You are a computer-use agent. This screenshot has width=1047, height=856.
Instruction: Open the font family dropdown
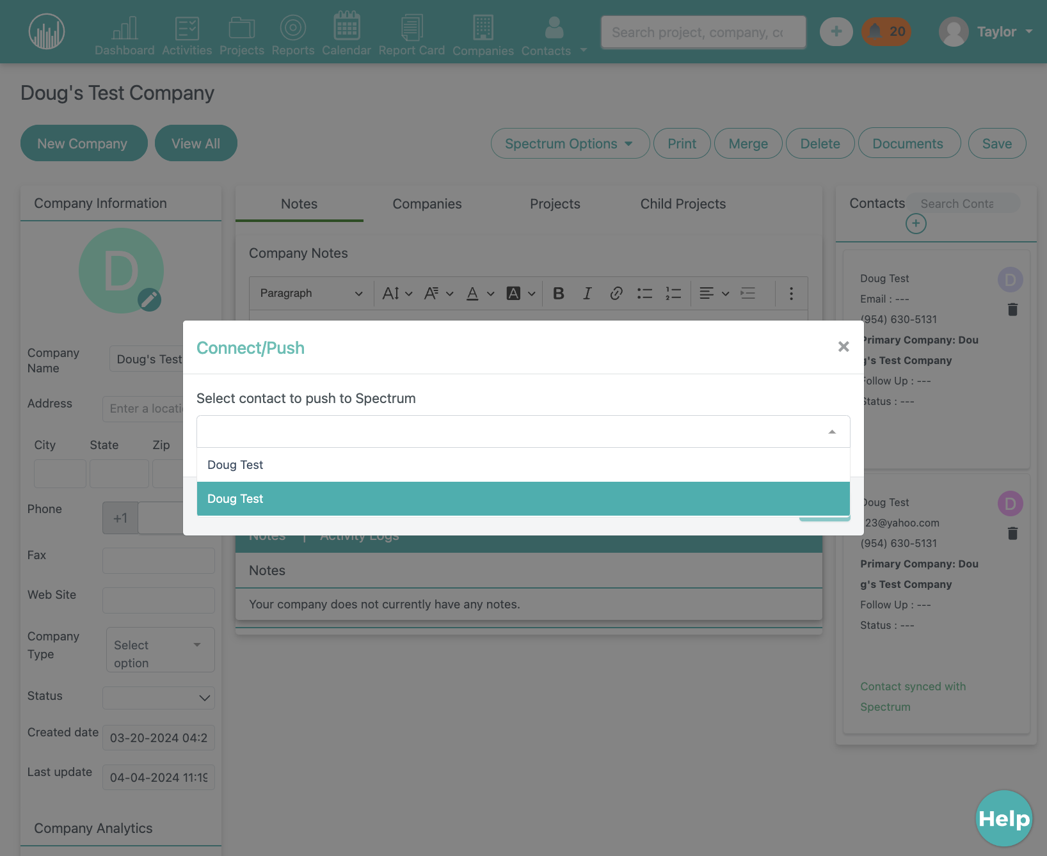[439, 293]
